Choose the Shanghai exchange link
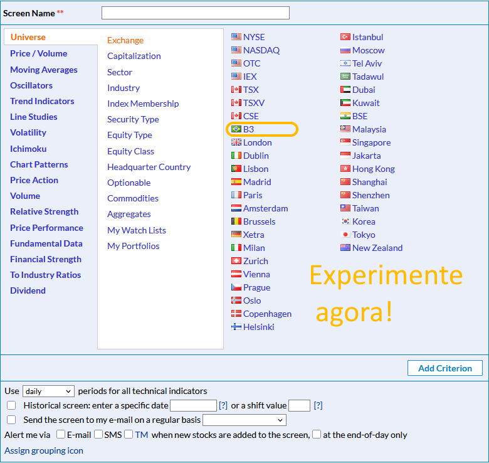This screenshot has height=463, width=489. coord(369,182)
